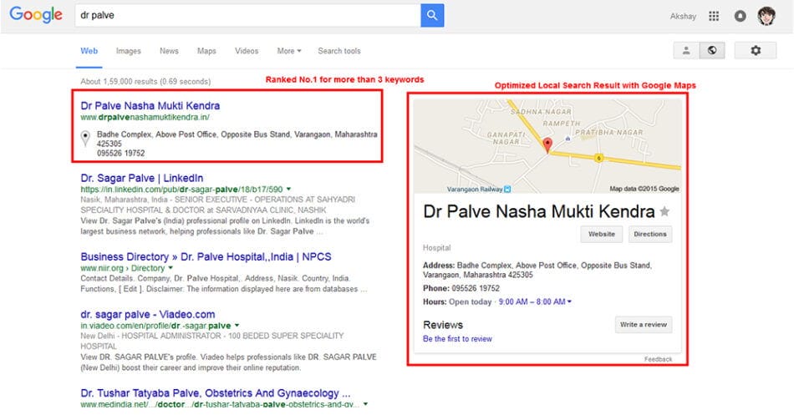Click Write a review button
The width and height of the screenshot is (794, 420).
click(643, 325)
